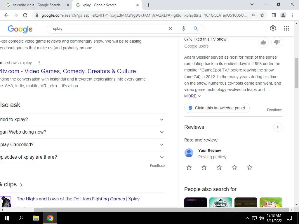The height and width of the screenshot is (224, 299).
Task: Click the vertical page scrollbar thumb
Action: pyautogui.click(x=296, y=73)
